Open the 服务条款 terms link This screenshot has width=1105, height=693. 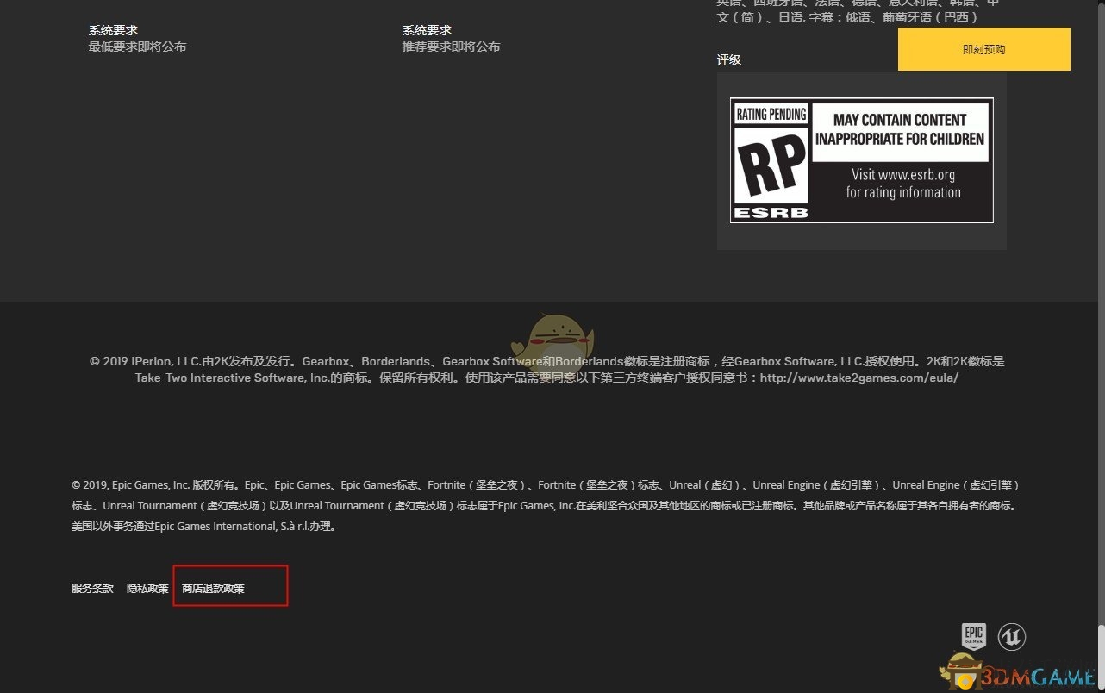(x=92, y=588)
